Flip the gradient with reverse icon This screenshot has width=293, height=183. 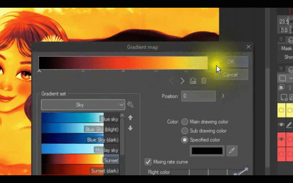pyautogui.click(x=193, y=81)
